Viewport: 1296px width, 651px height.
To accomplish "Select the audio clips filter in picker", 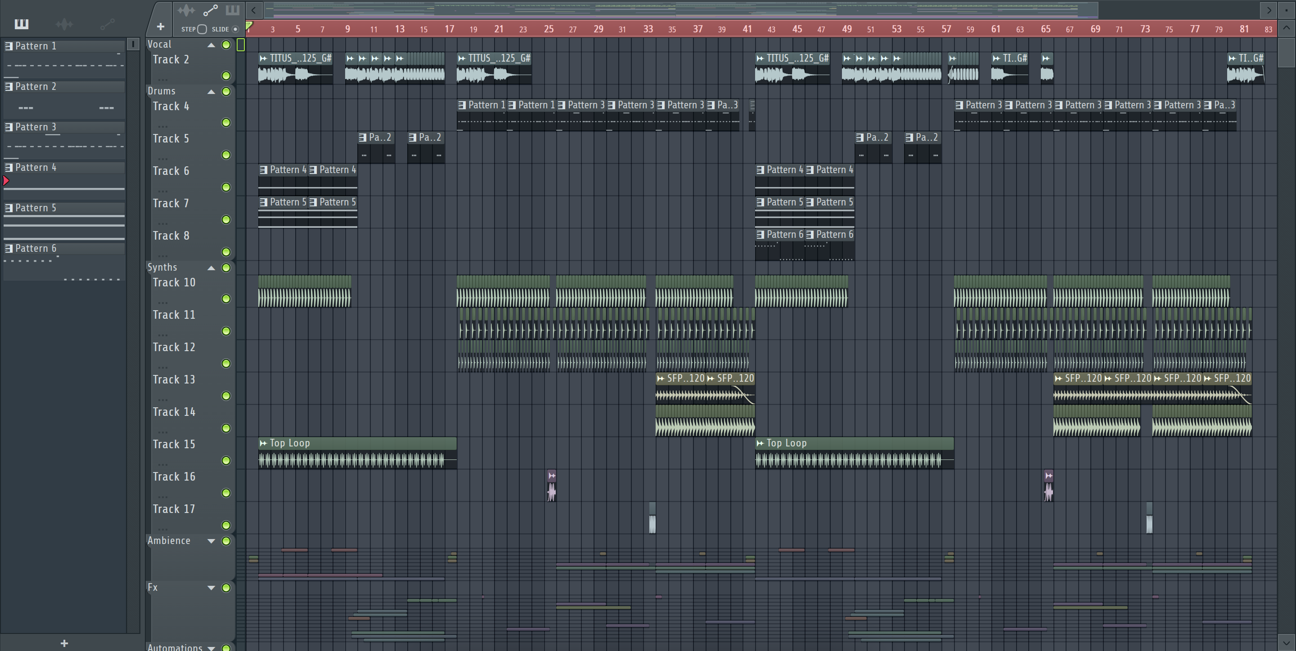I will click(x=64, y=24).
